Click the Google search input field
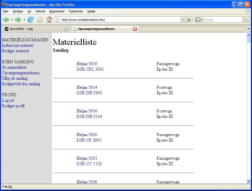The height and width of the screenshot is (191, 252). point(223,20)
